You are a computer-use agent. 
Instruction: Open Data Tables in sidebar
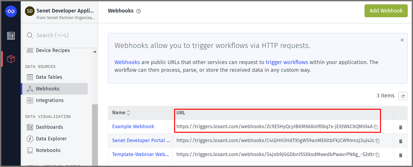(x=49, y=77)
